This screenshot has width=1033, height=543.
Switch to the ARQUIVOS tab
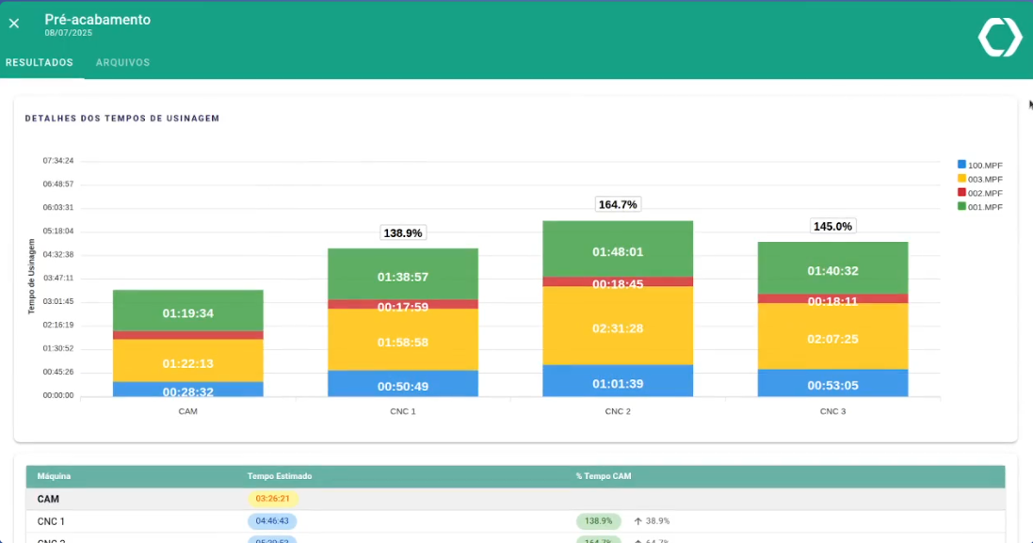click(x=122, y=63)
